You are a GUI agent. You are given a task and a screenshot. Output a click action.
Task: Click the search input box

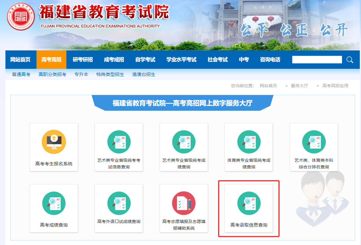317,60
